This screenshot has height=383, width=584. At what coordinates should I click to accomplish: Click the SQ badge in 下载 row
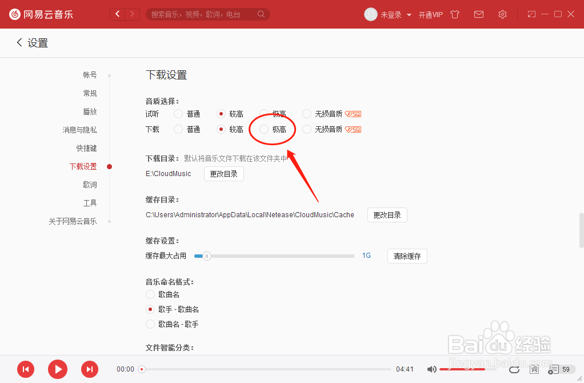tap(353, 129)
